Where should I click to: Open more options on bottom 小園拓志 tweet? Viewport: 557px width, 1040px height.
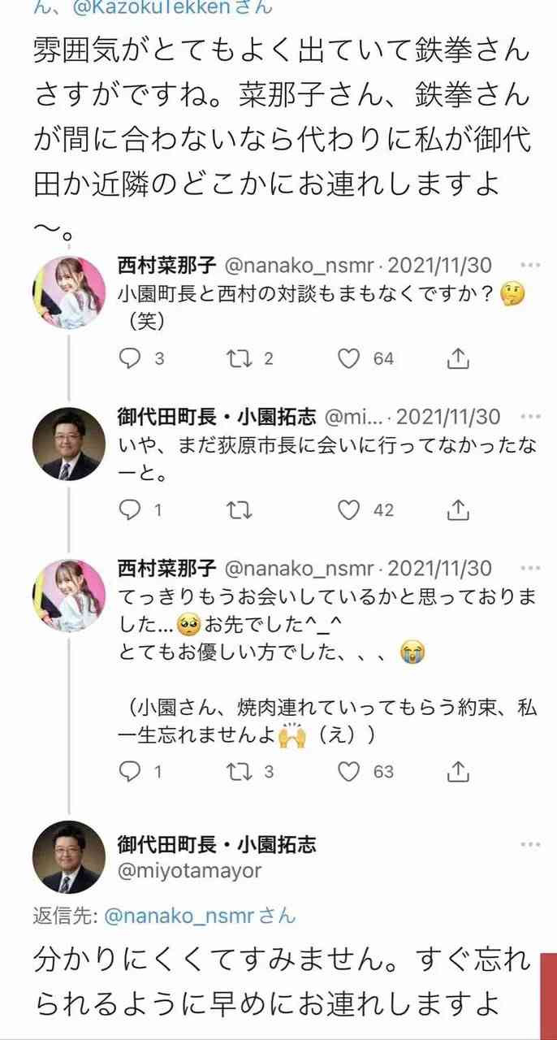point(530,845)
